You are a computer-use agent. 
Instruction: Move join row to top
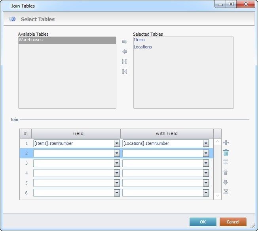[x=226, y=162]
